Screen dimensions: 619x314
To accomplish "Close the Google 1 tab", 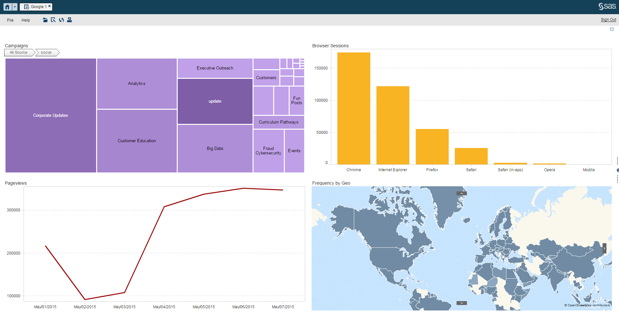I will (49, 6).
